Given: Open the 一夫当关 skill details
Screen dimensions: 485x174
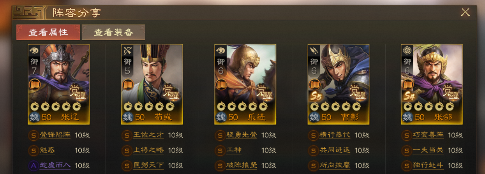Looking at the screenshot, I should pos(428,150).
